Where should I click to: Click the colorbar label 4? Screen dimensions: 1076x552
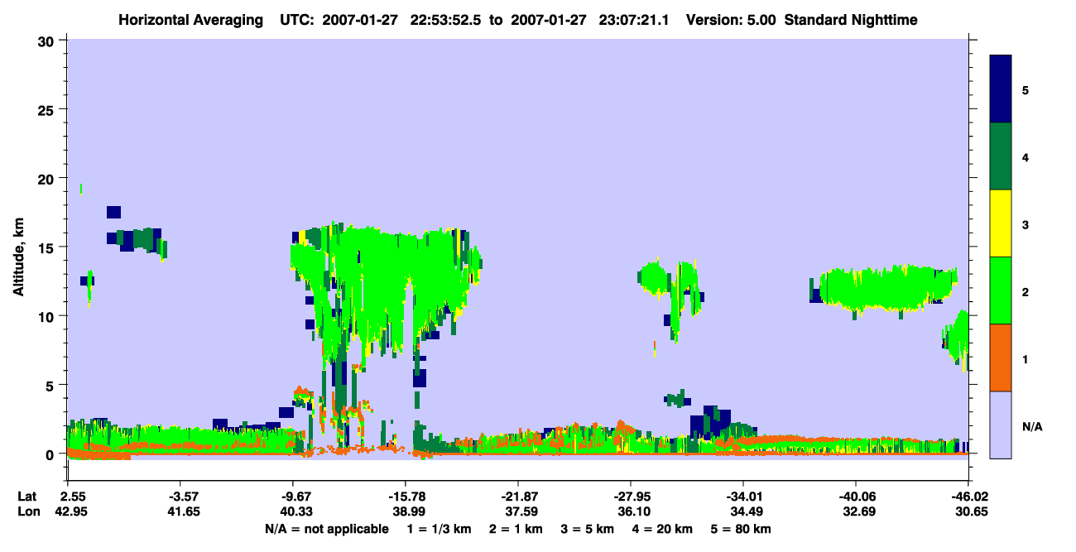(1026, 156)
